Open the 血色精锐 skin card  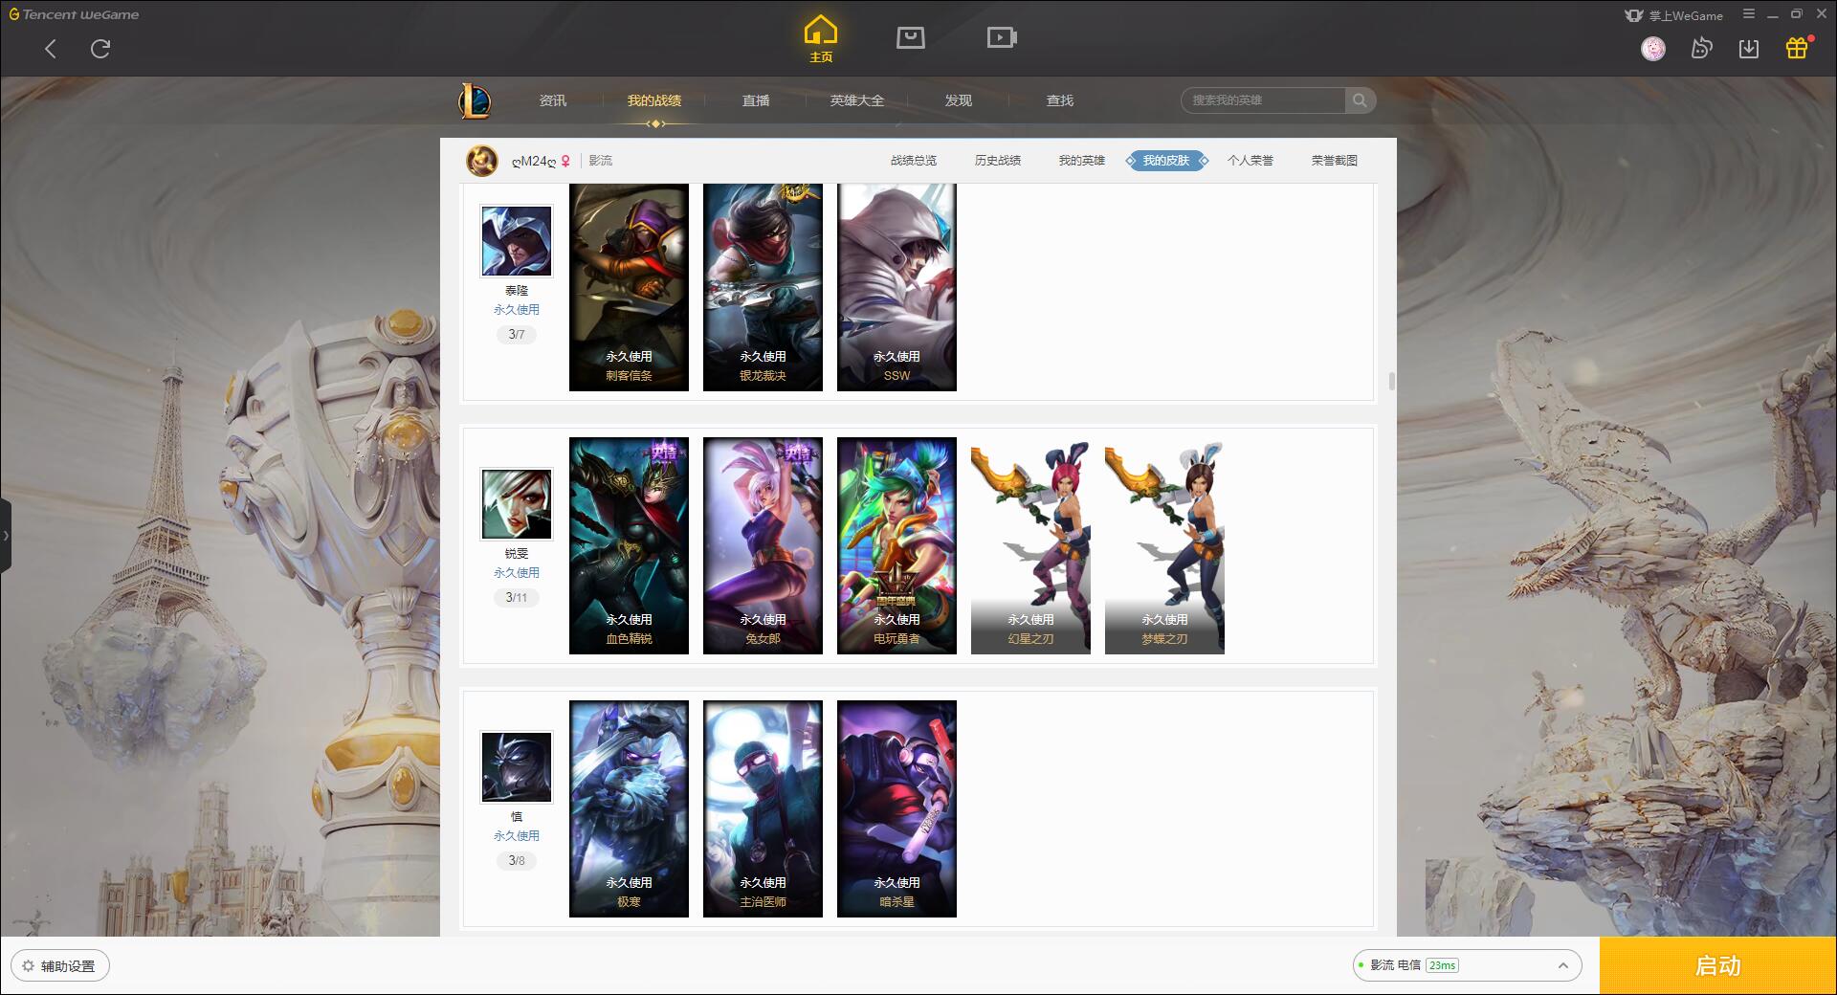tap(629, 545)
